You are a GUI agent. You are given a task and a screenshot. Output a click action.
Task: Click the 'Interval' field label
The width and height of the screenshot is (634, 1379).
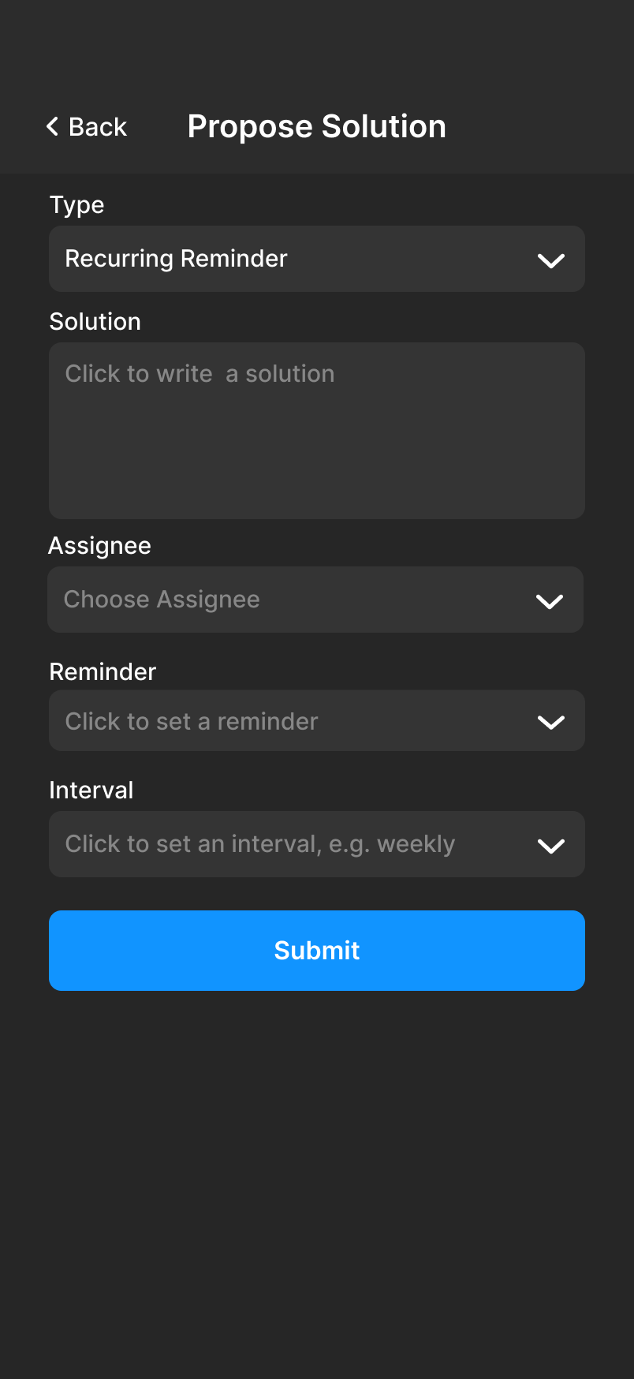pos(91,790)
